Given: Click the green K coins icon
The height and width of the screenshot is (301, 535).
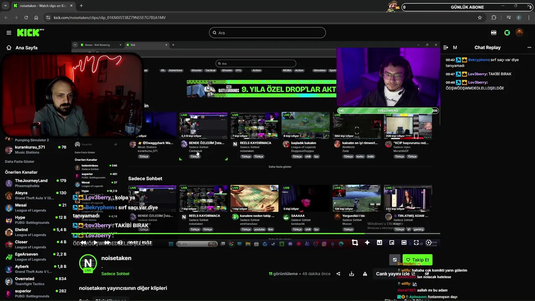Looking at the screenshot, I should (x=507, y=33).
